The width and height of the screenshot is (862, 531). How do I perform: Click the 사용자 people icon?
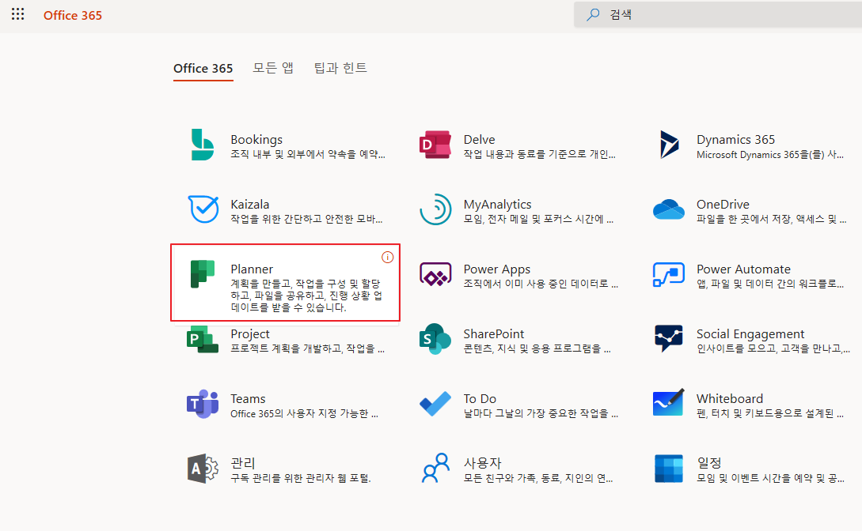coord(435,468)
